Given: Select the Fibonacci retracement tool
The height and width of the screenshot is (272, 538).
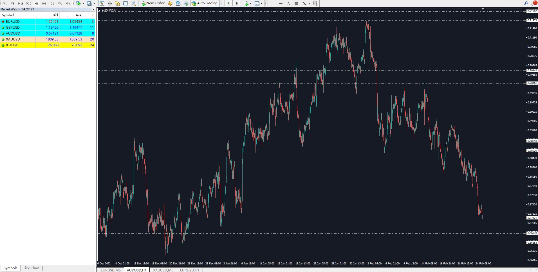Looking at the screenshot, I should 315,3.
